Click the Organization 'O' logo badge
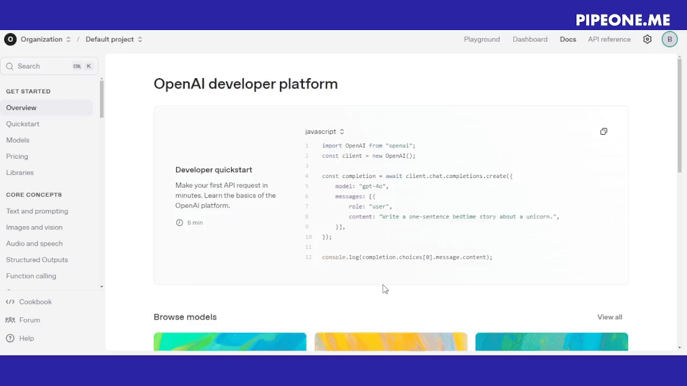This screenshot has width=687, height=386. 10,39
